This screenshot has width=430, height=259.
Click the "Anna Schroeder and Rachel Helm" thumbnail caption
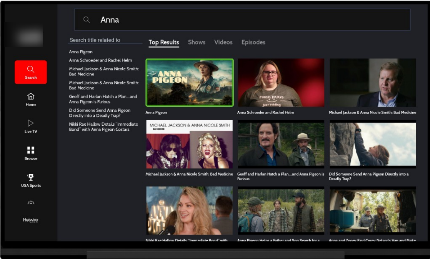point(265,112)
